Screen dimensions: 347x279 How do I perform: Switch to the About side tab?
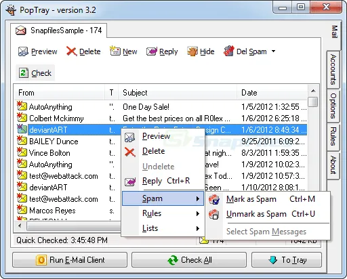333,165
